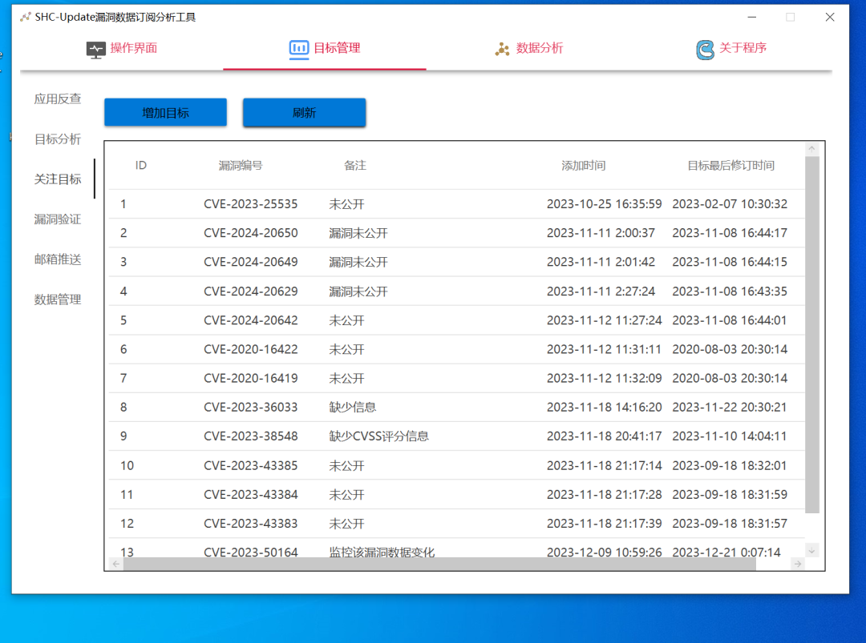The width and height of the screenshot is (866, 643).
Task: Click the 2023-10-25 16:35:59 add time
Action: pos(605,204)
